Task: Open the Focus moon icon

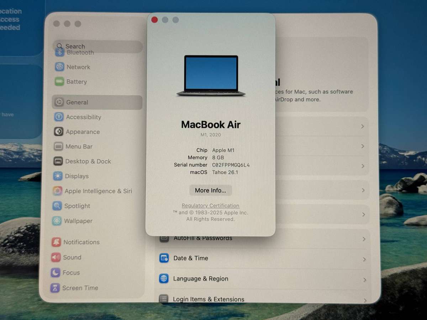Action: coord(56,272)
